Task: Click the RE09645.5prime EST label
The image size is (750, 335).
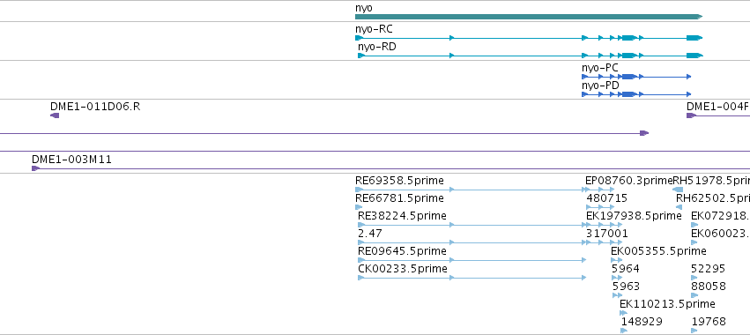Action: click(x=402, y=251)
